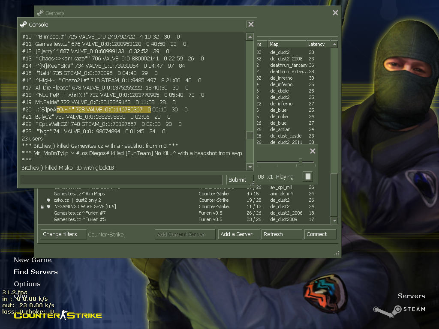Click the shield icon on csko.cz row
Image resolution: width=439 pixels, height=329 pixels.
pos(48,200)
